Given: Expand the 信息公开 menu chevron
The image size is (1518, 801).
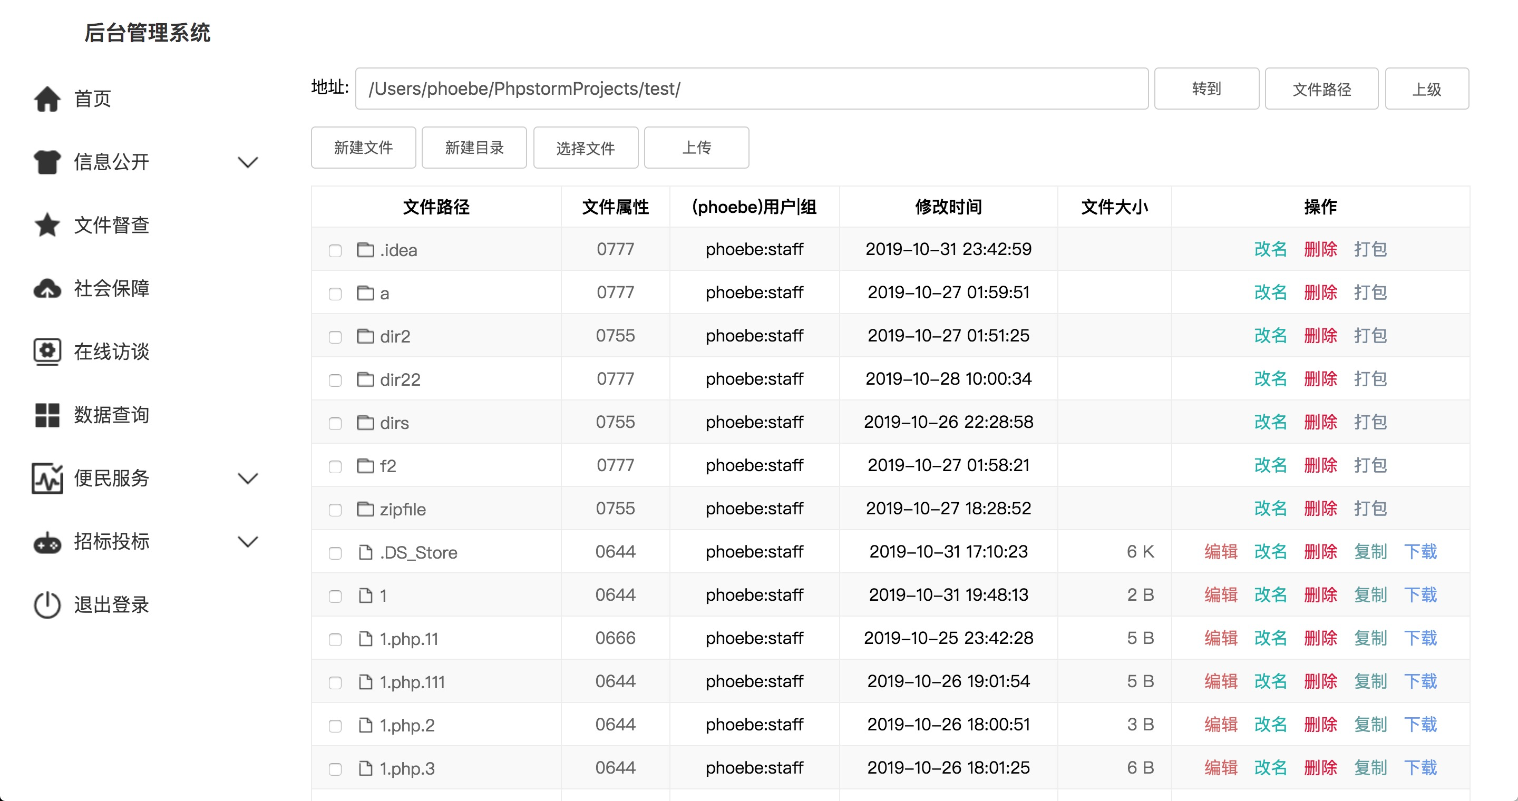Looking at the screenshot, I should point(248,162).
